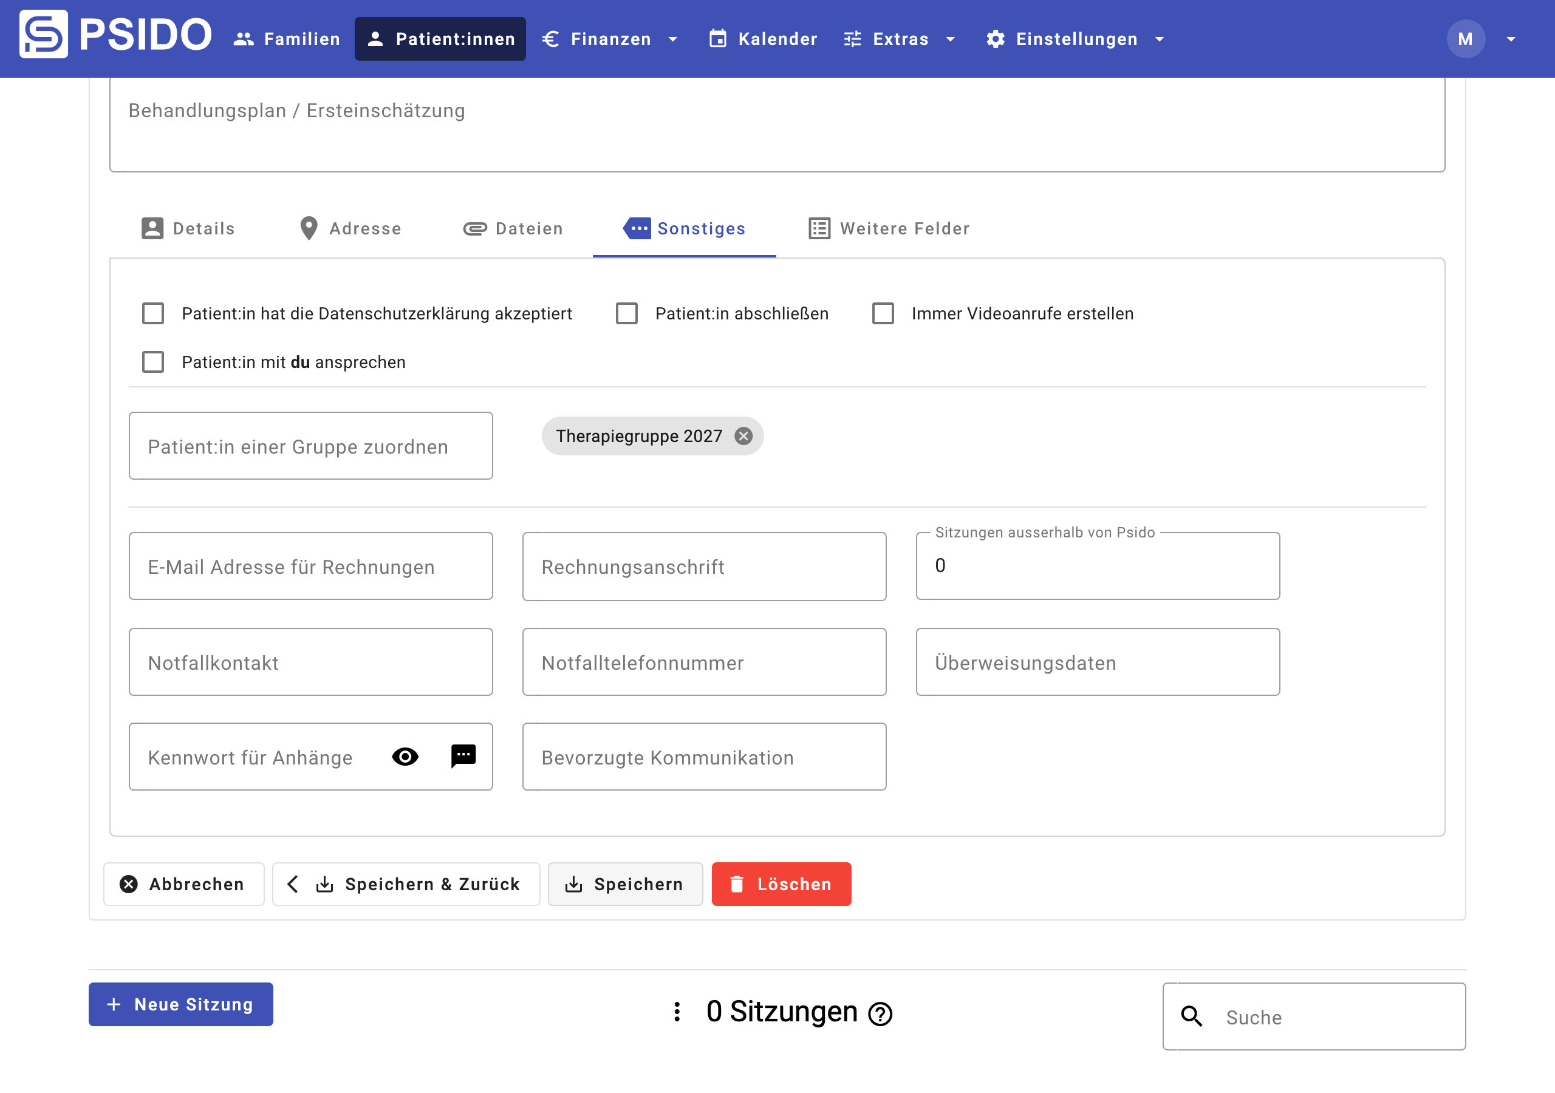Click the Notfallkontakt field
This screenshot has height=1093, width=1555.
311,662
